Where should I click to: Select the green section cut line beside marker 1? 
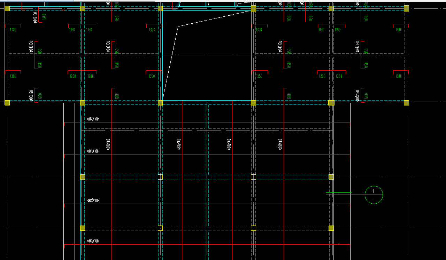[339, 192]
